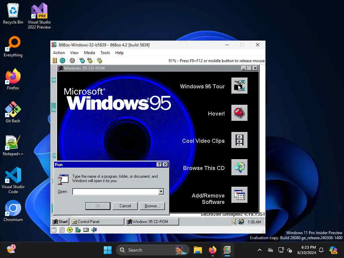This screenshot has height=258, width=344.
Task: Open Chromium desktop shortcut
Action: 13,211
